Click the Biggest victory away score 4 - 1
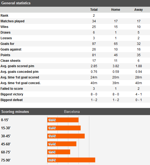 click(x=139, y=94)
